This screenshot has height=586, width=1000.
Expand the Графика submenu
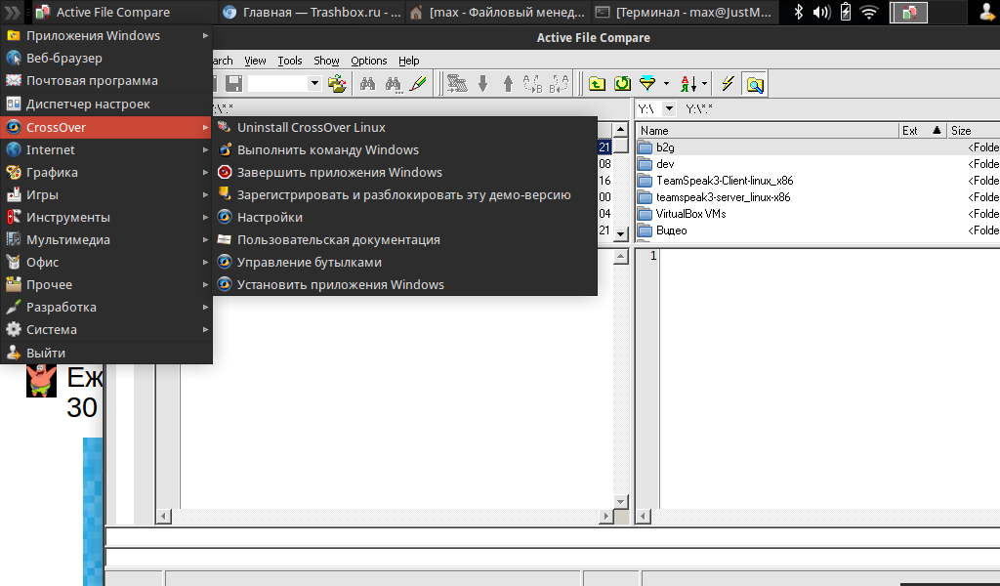[106, 172]
